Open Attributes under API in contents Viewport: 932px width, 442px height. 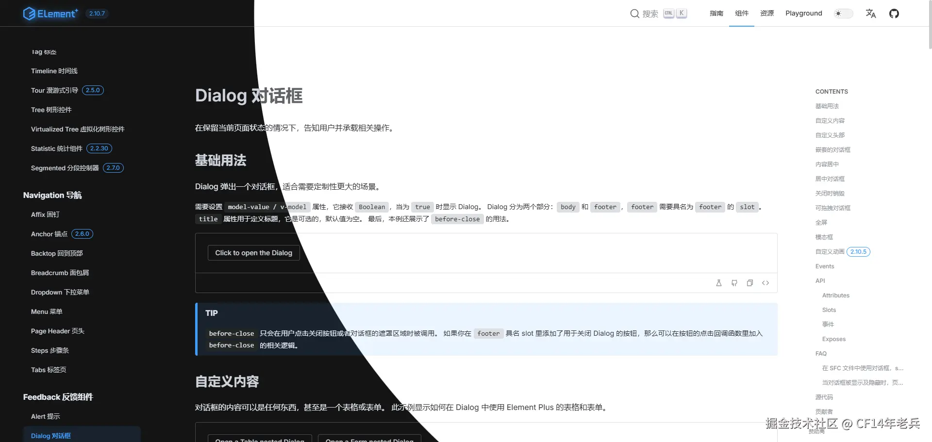tap(835, 295)
